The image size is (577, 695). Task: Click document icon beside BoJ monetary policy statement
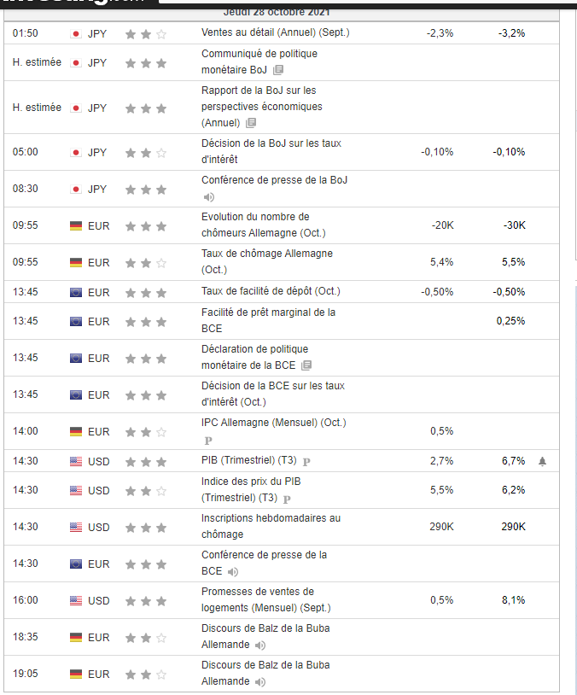(x=278, y=70)
